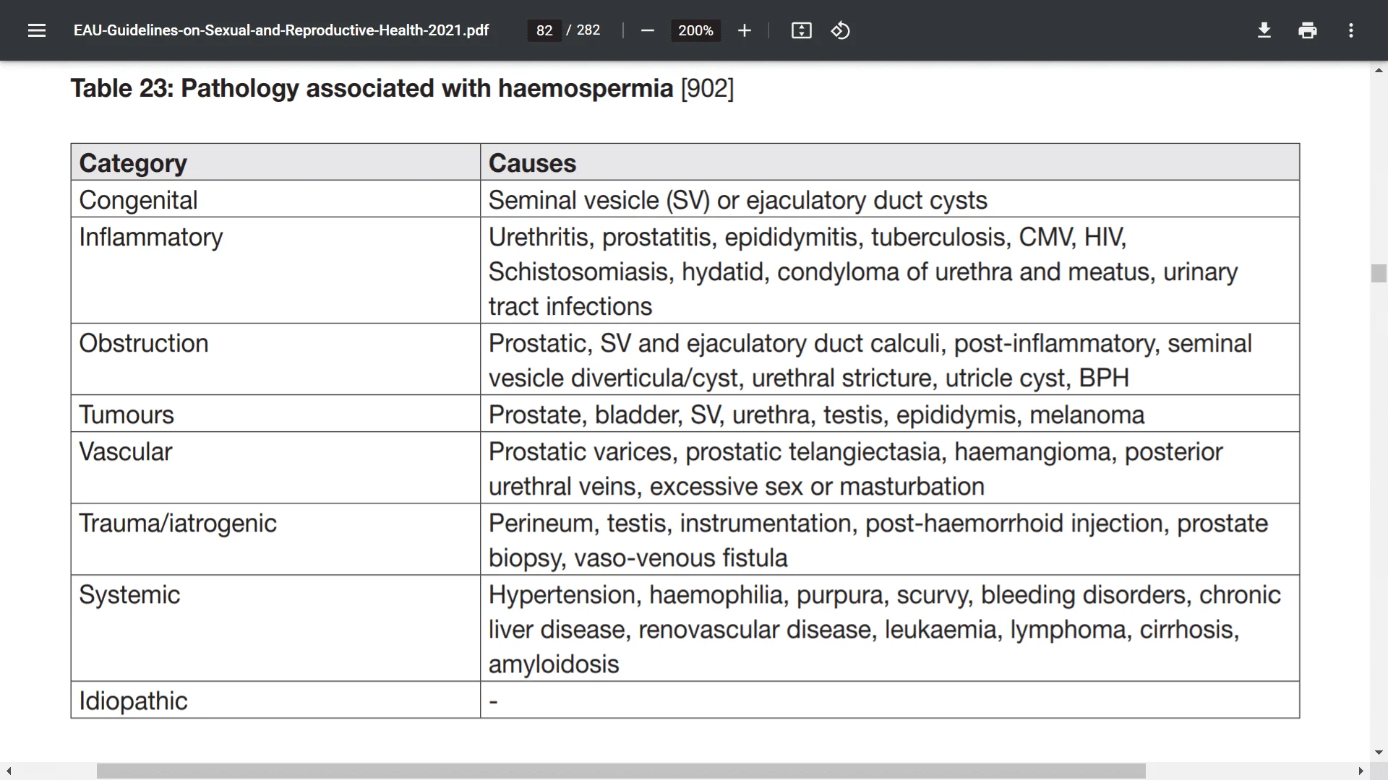Click the vertical scrollbar thumb
Screen dimensions: 1388x780
(x=1379, y=273)
